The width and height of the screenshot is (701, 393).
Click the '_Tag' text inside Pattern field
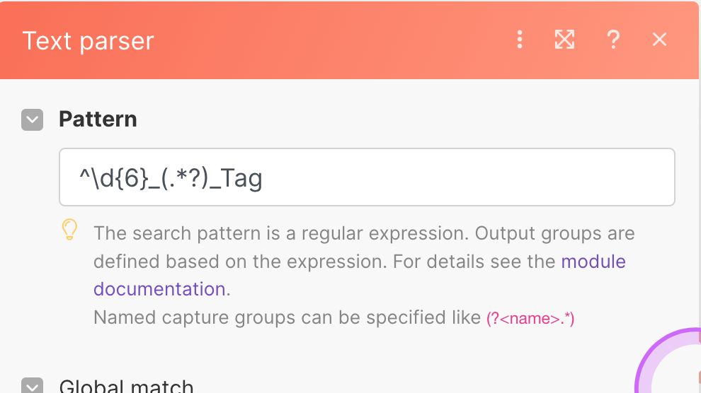(236, 178)
